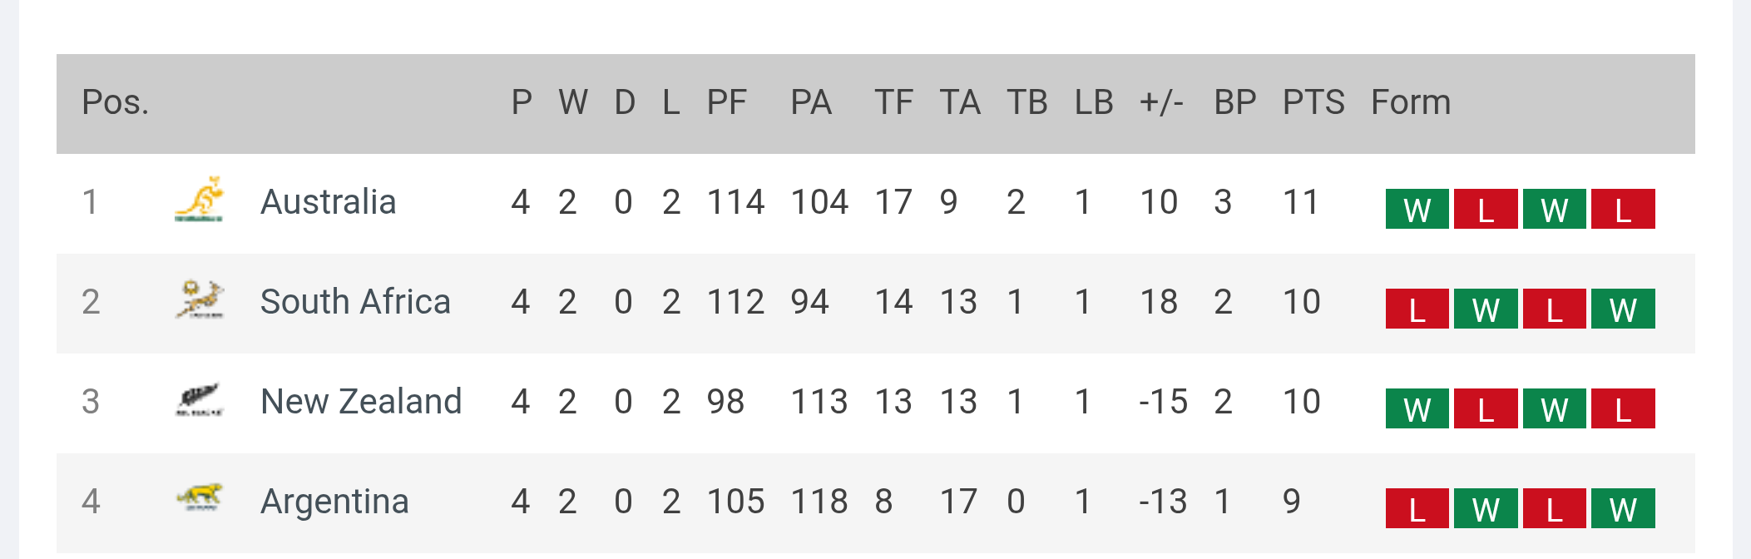
Task: Open the Australia team name link
Action: pos(328,202)
